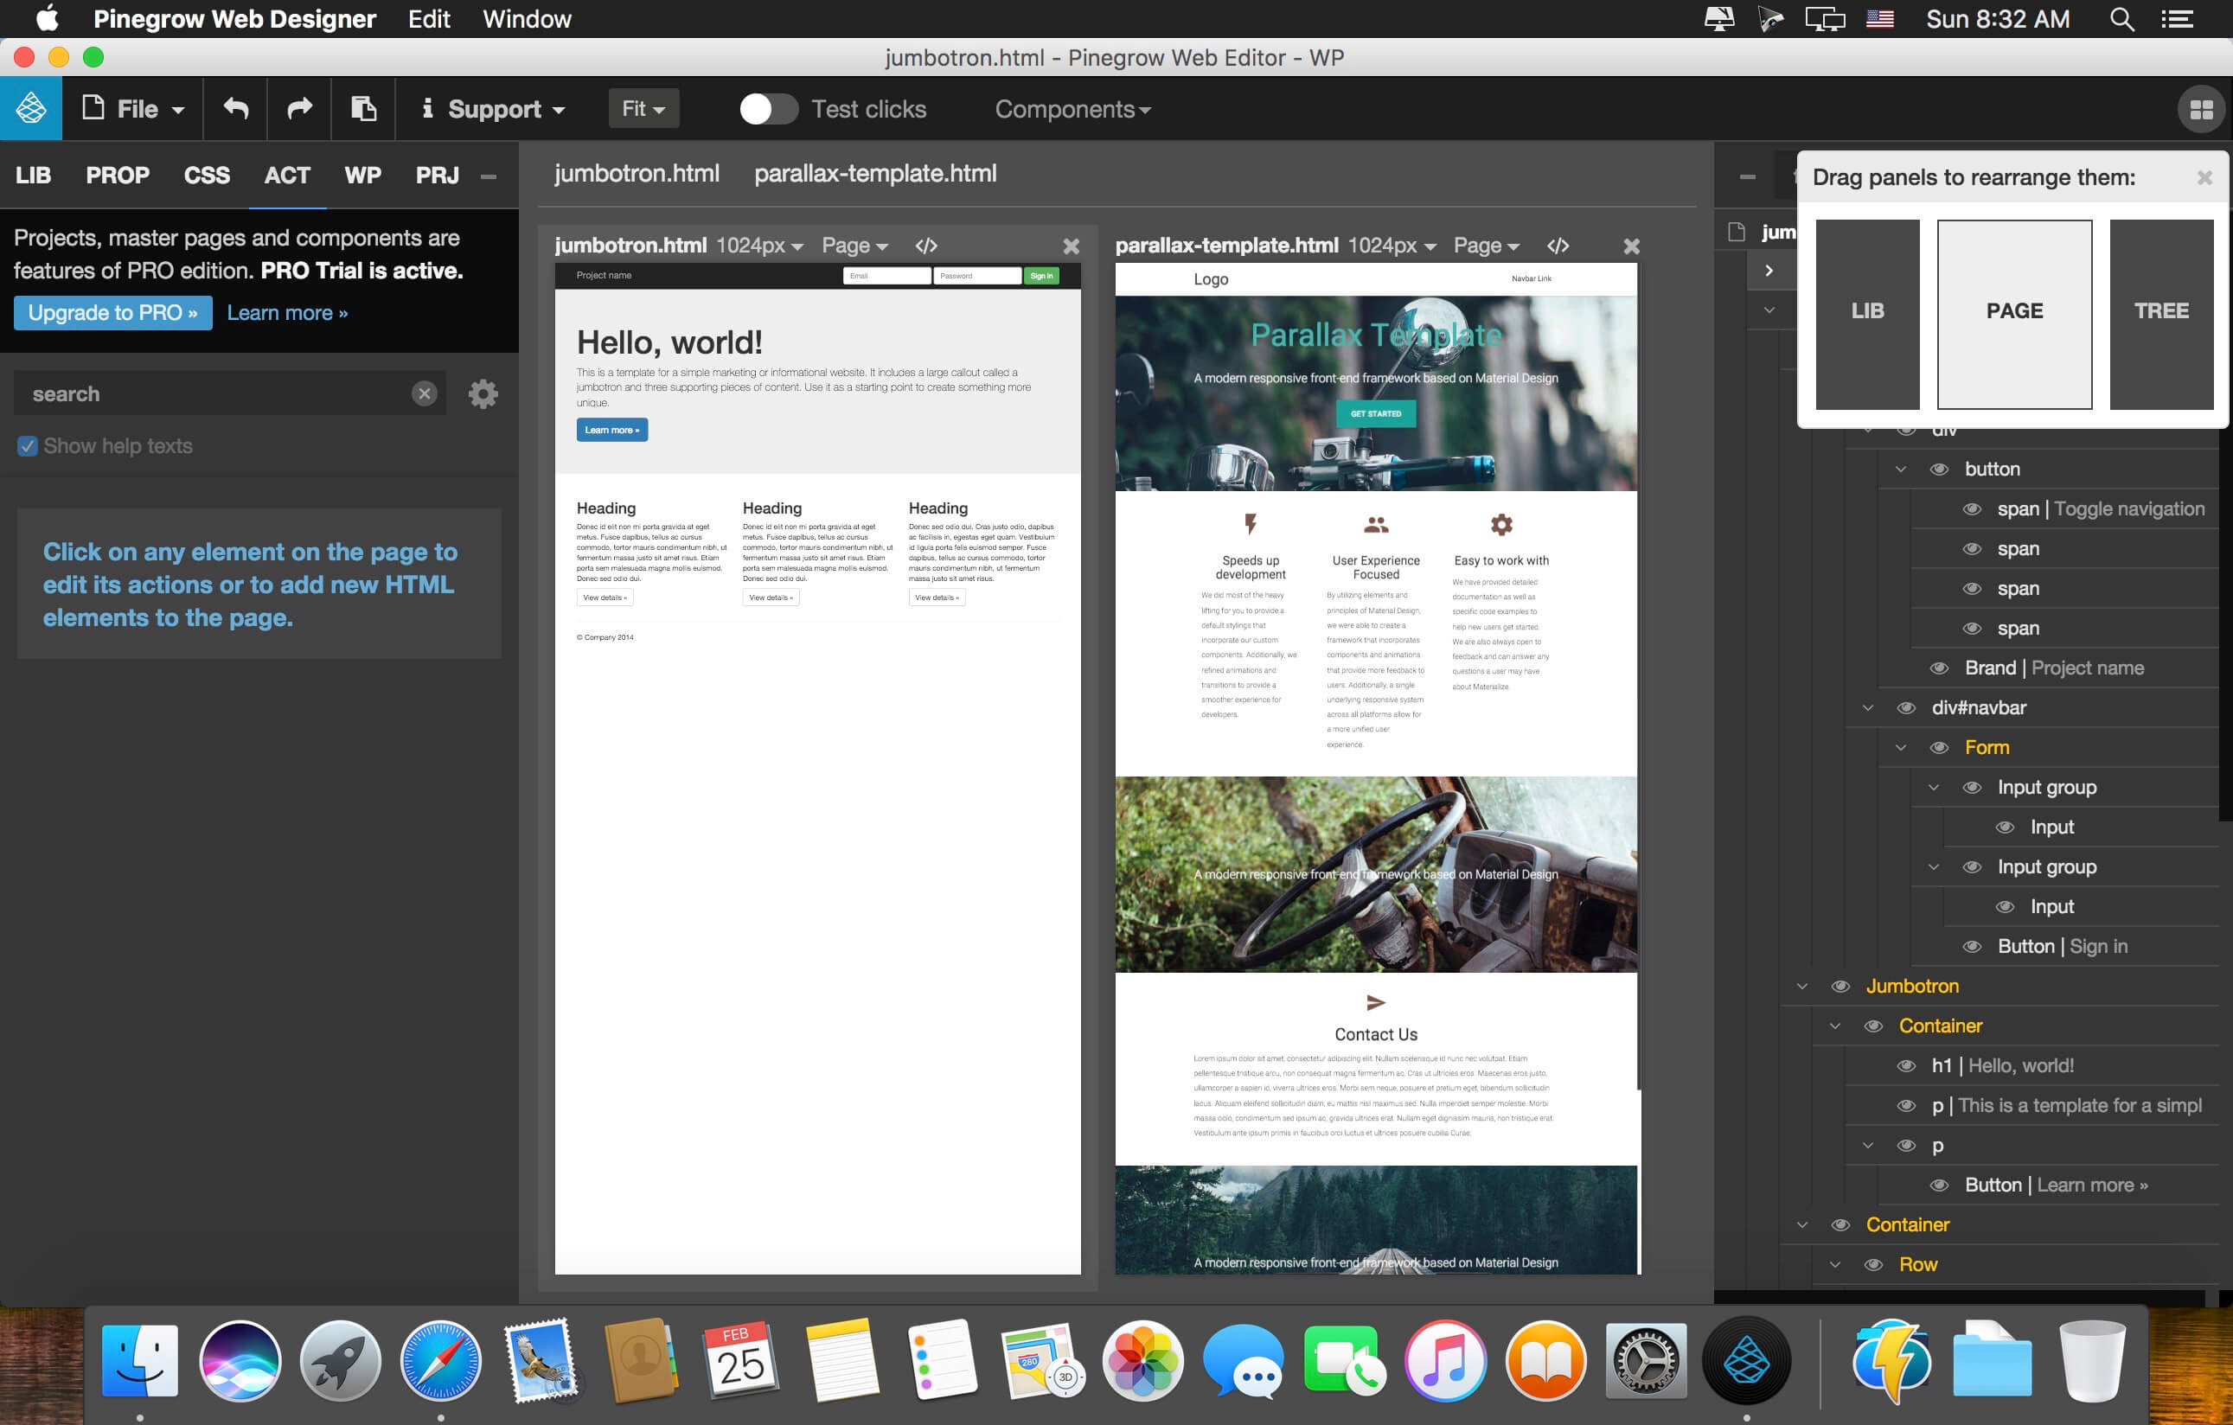Open code view for jumbotron.html
Image resolution: width=2233 pixels, height=1425 pixels.
coord(926,246)
